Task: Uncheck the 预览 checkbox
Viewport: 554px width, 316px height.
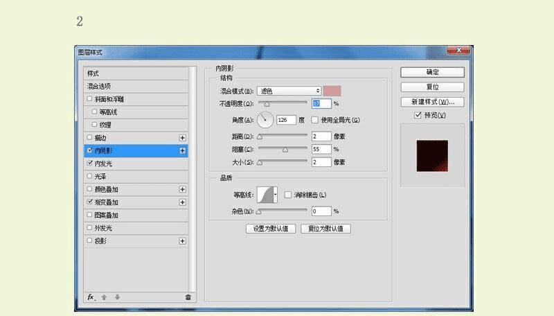Action: pos(418,115)
